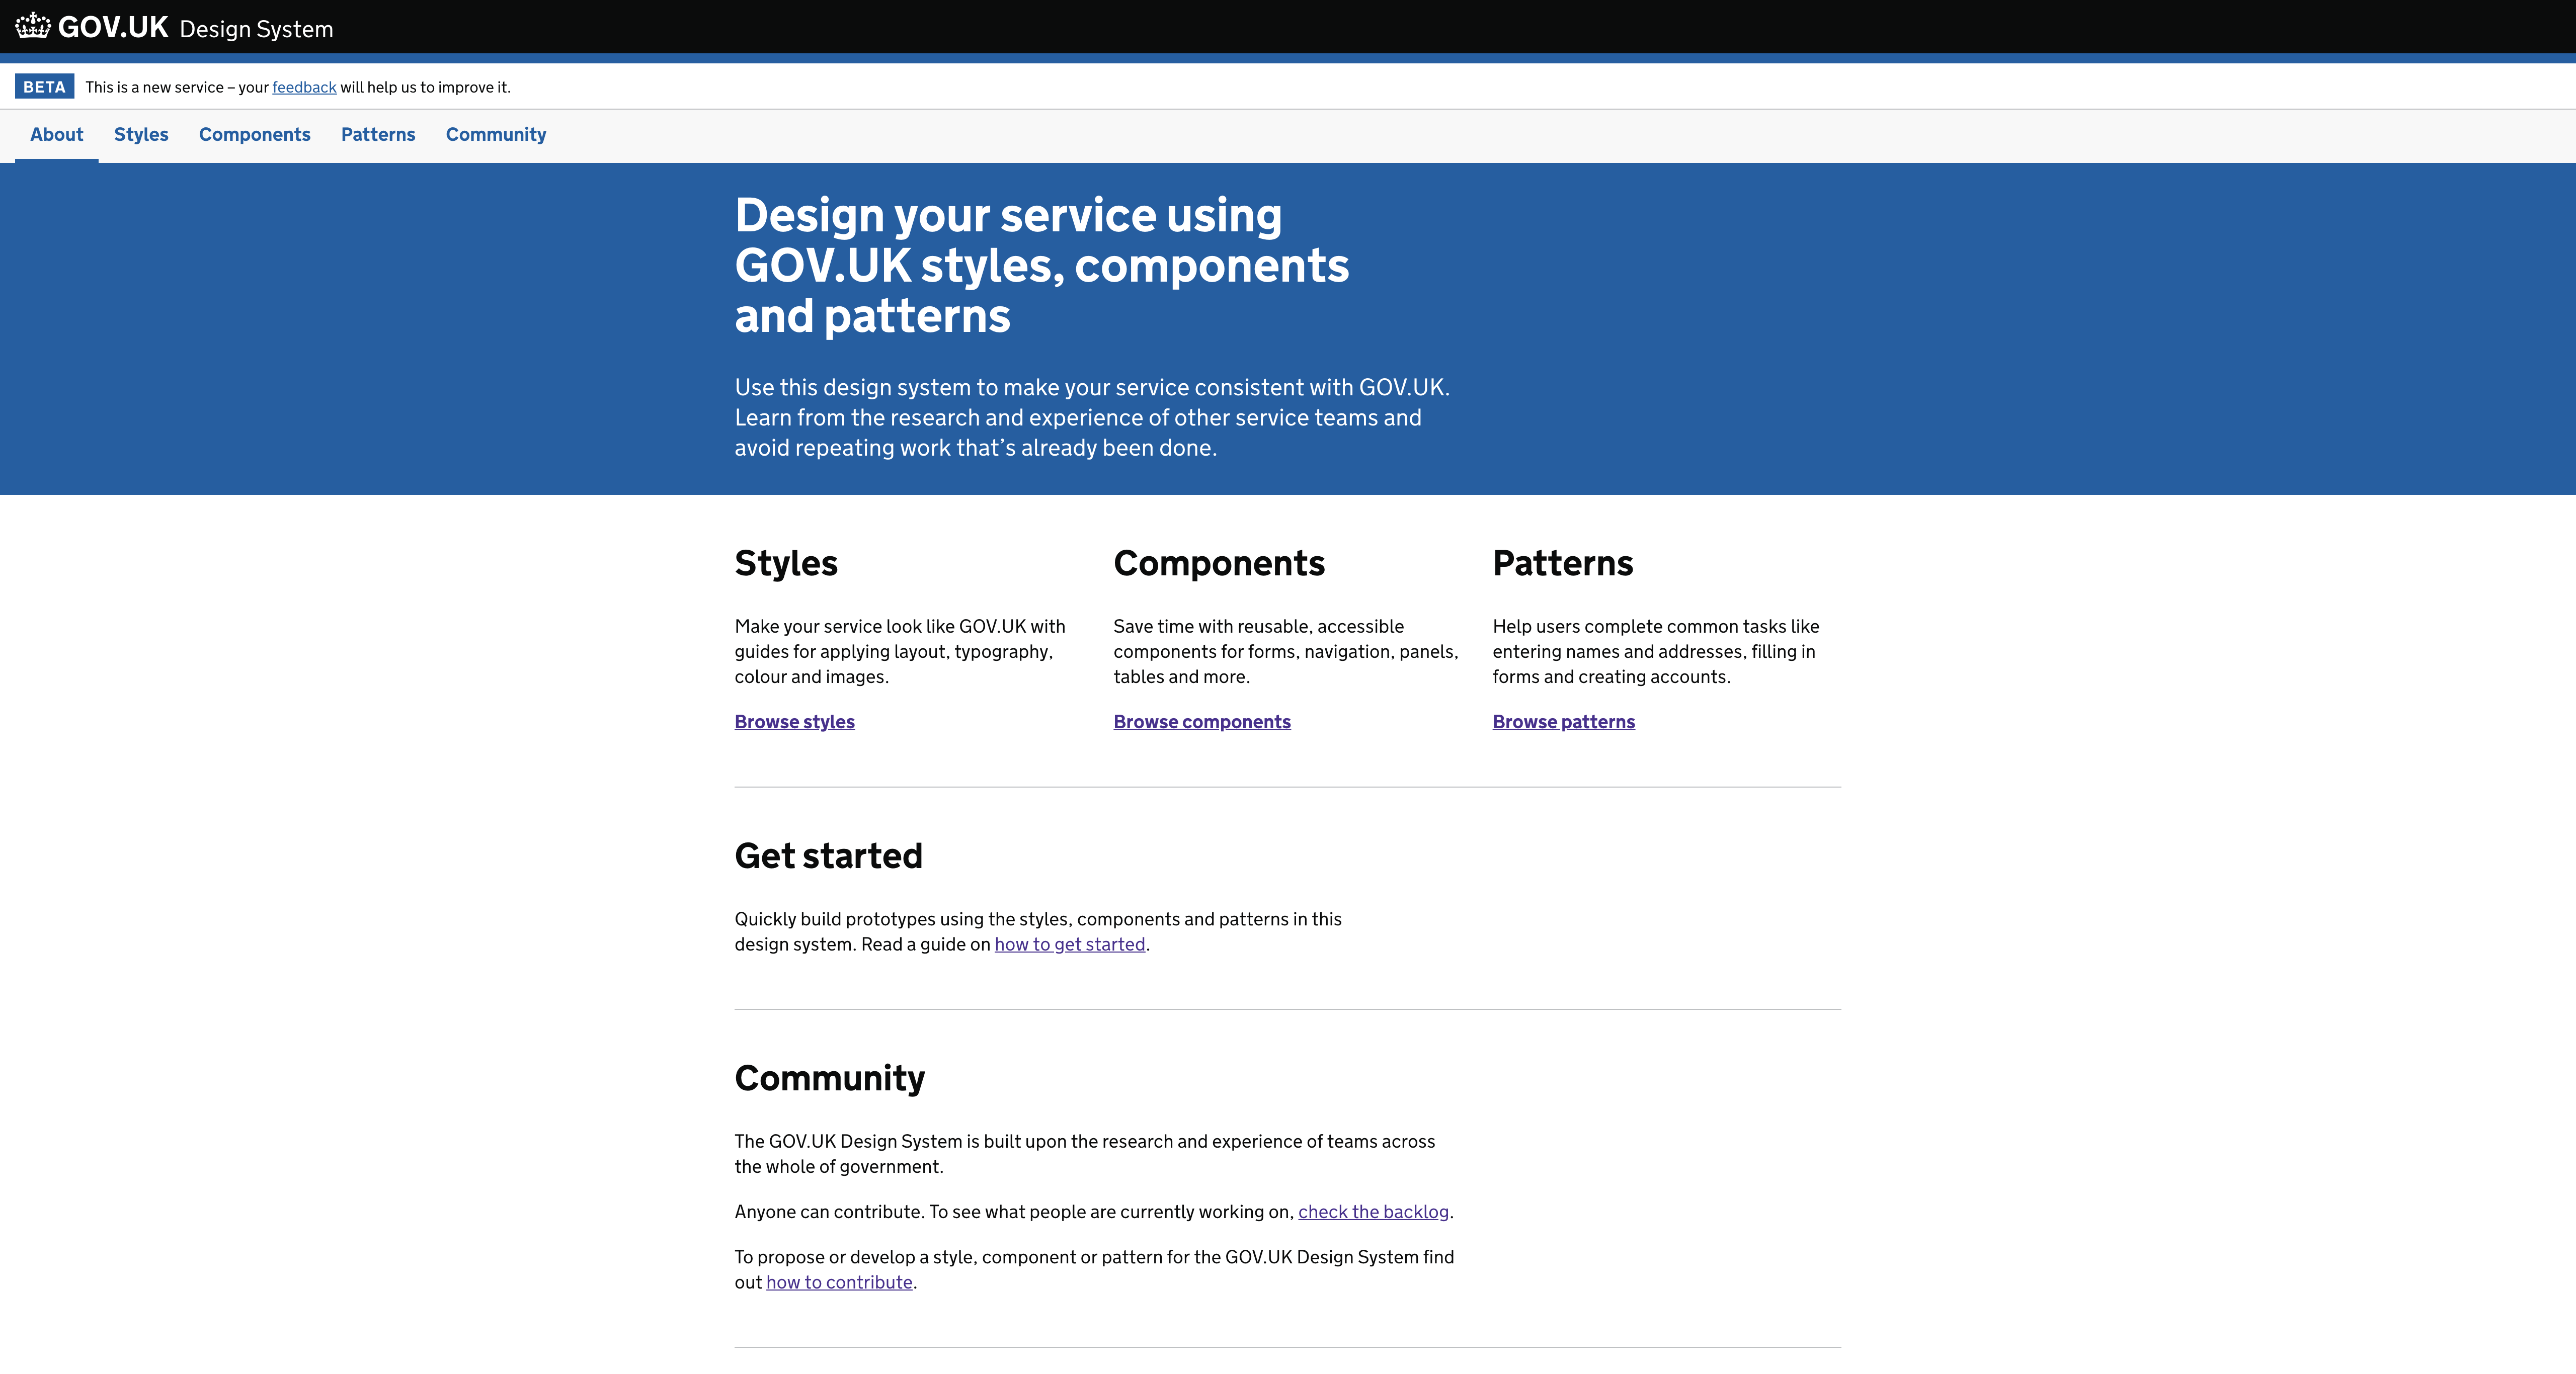Click the Components section heading
Viewport: 2576px width, 1374px height.
(1219, 563)
